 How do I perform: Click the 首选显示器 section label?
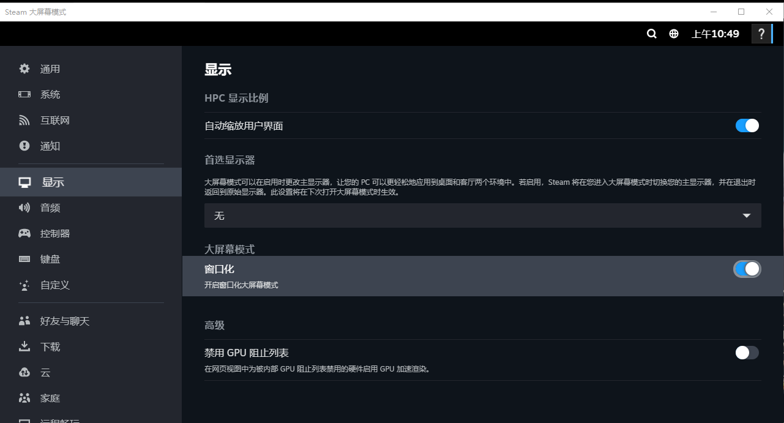(230, 160)
